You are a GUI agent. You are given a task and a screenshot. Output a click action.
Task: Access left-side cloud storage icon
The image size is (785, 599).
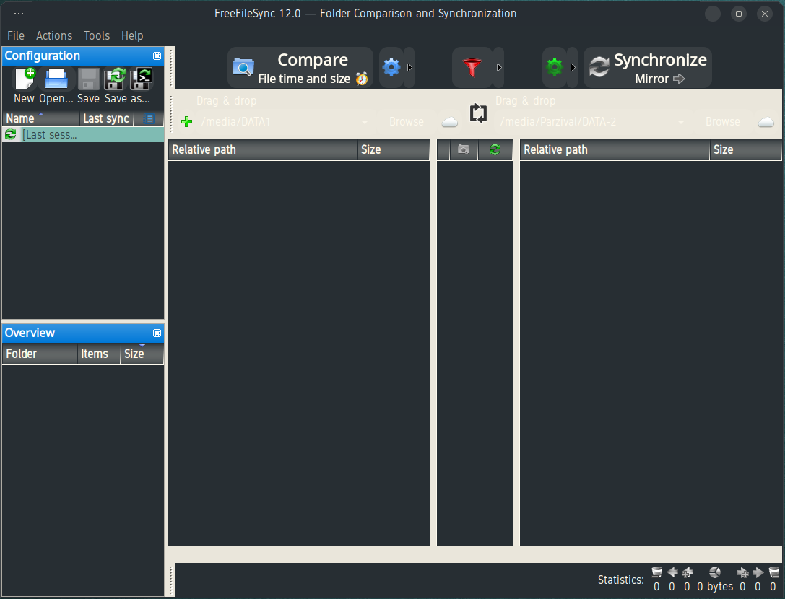coord(450,121)
